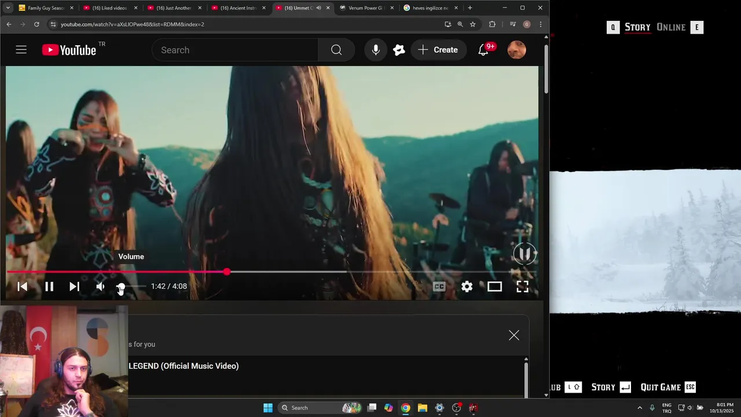The width and height of the screenshot is (741, 417).
Task: Switch to the Venum Power Gi tab
Action: tap(366, 8)
